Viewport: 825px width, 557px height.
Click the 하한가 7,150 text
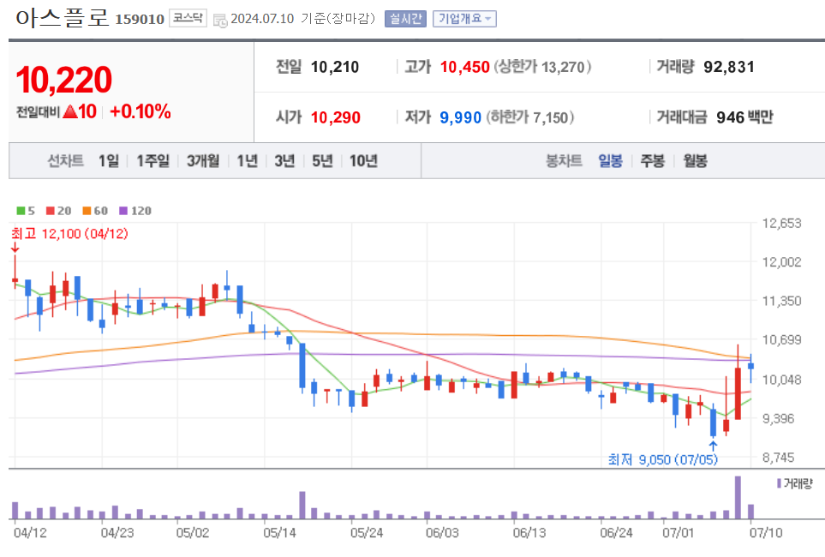coord(529,117)
